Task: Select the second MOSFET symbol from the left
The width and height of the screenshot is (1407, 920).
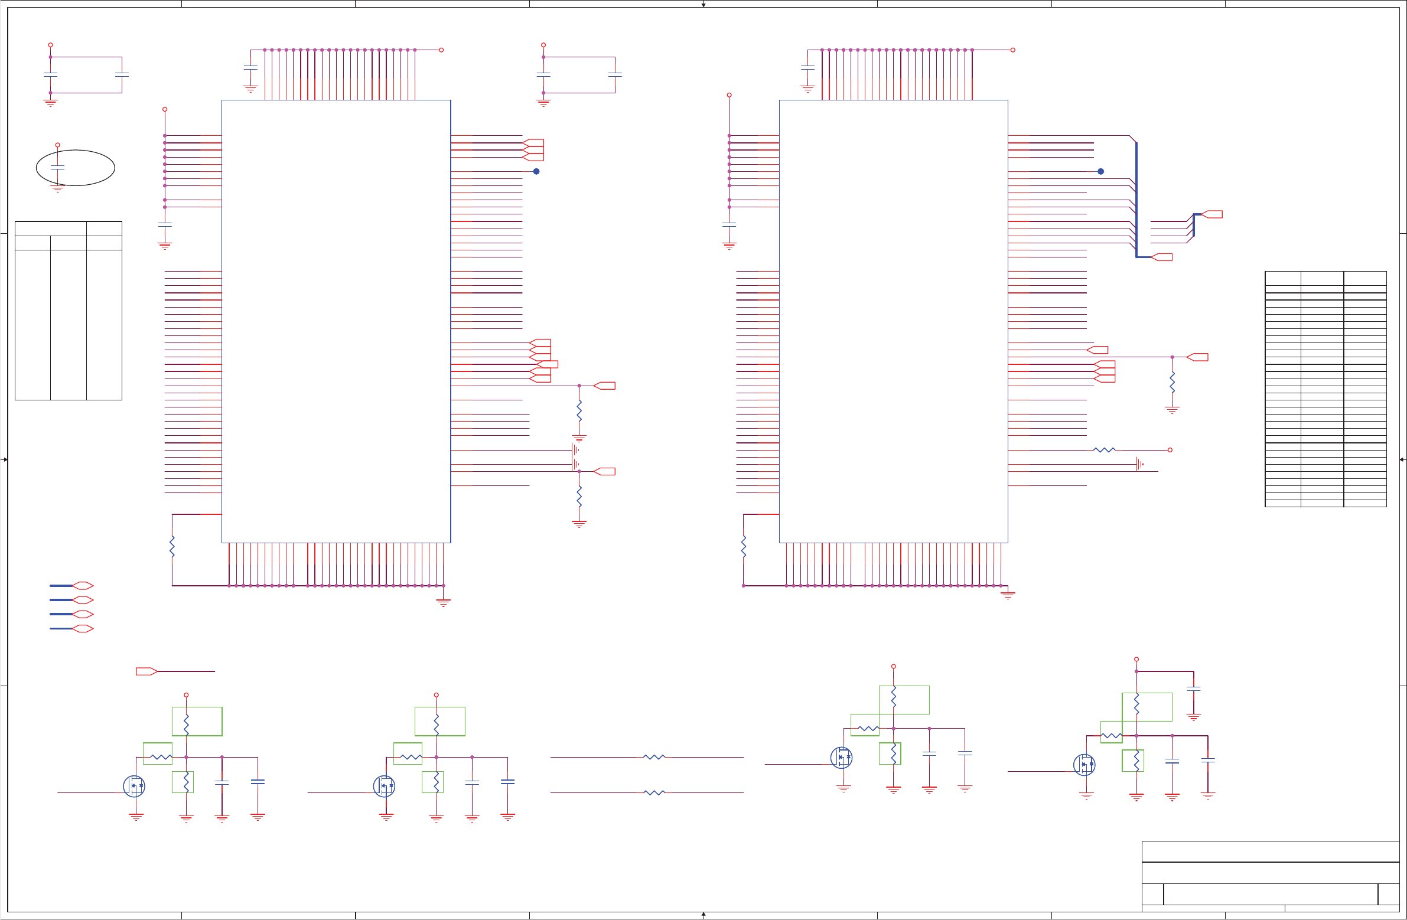Action: (385, 786)
